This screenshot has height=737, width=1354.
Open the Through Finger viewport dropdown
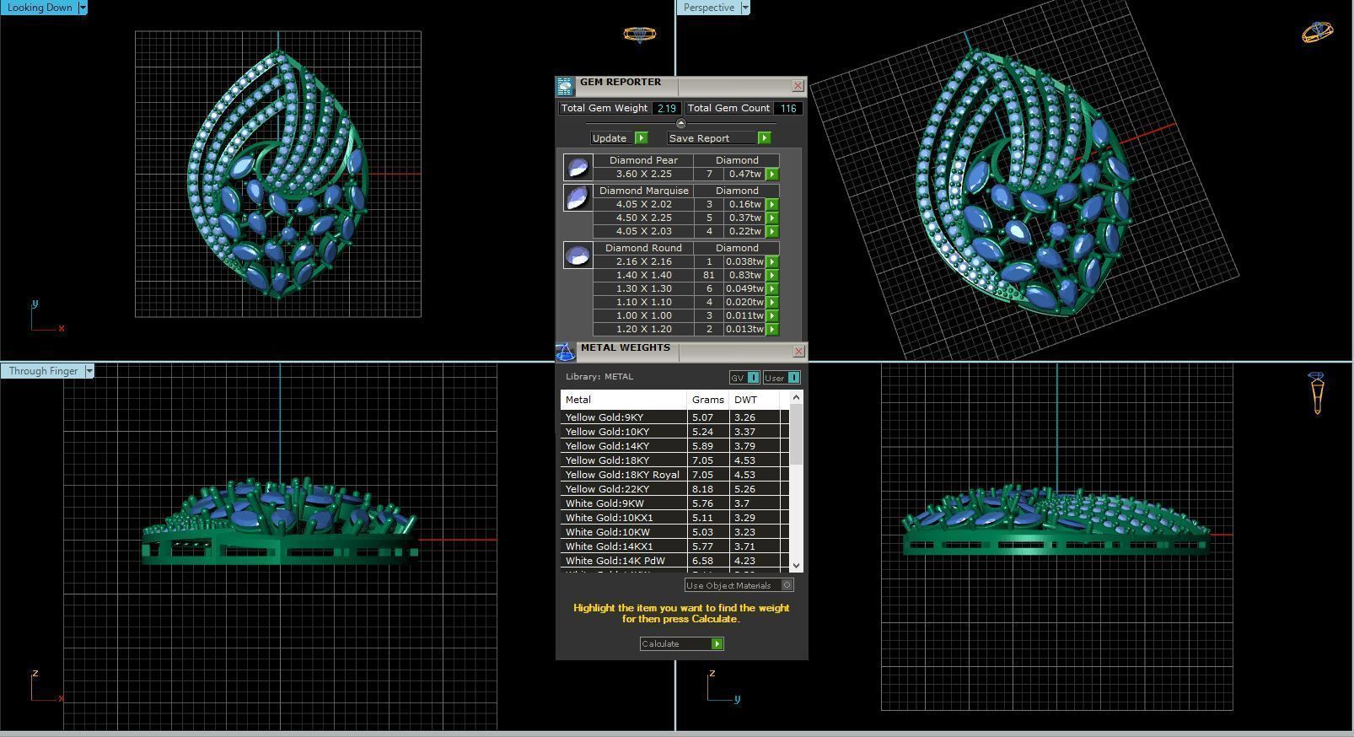pyautogui.click(x=89, y=371)
